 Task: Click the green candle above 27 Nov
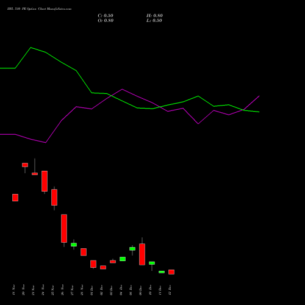click(x=74, y=245)
